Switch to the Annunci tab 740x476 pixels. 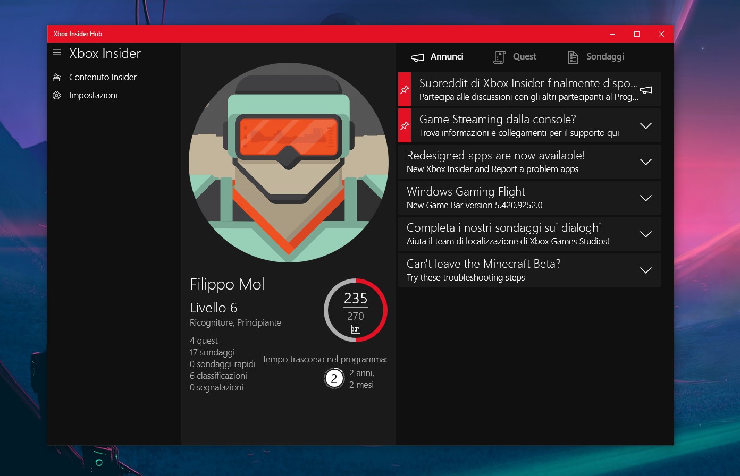tap(437, 57)
